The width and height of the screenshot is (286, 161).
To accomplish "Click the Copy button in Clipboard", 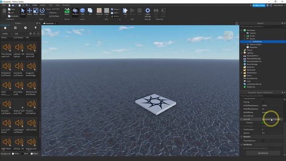I will coord(12,9).
